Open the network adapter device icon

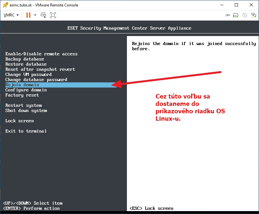254,15
